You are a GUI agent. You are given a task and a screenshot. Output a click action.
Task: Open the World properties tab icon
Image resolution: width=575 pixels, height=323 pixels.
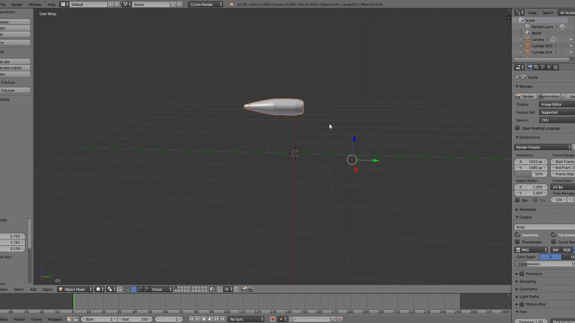click(x=549, y=67)
